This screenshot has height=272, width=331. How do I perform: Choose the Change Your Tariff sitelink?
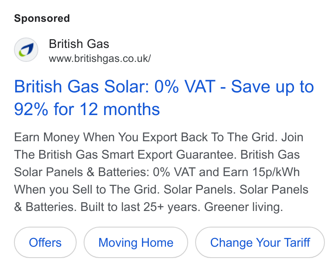click(x=260, y=242)
